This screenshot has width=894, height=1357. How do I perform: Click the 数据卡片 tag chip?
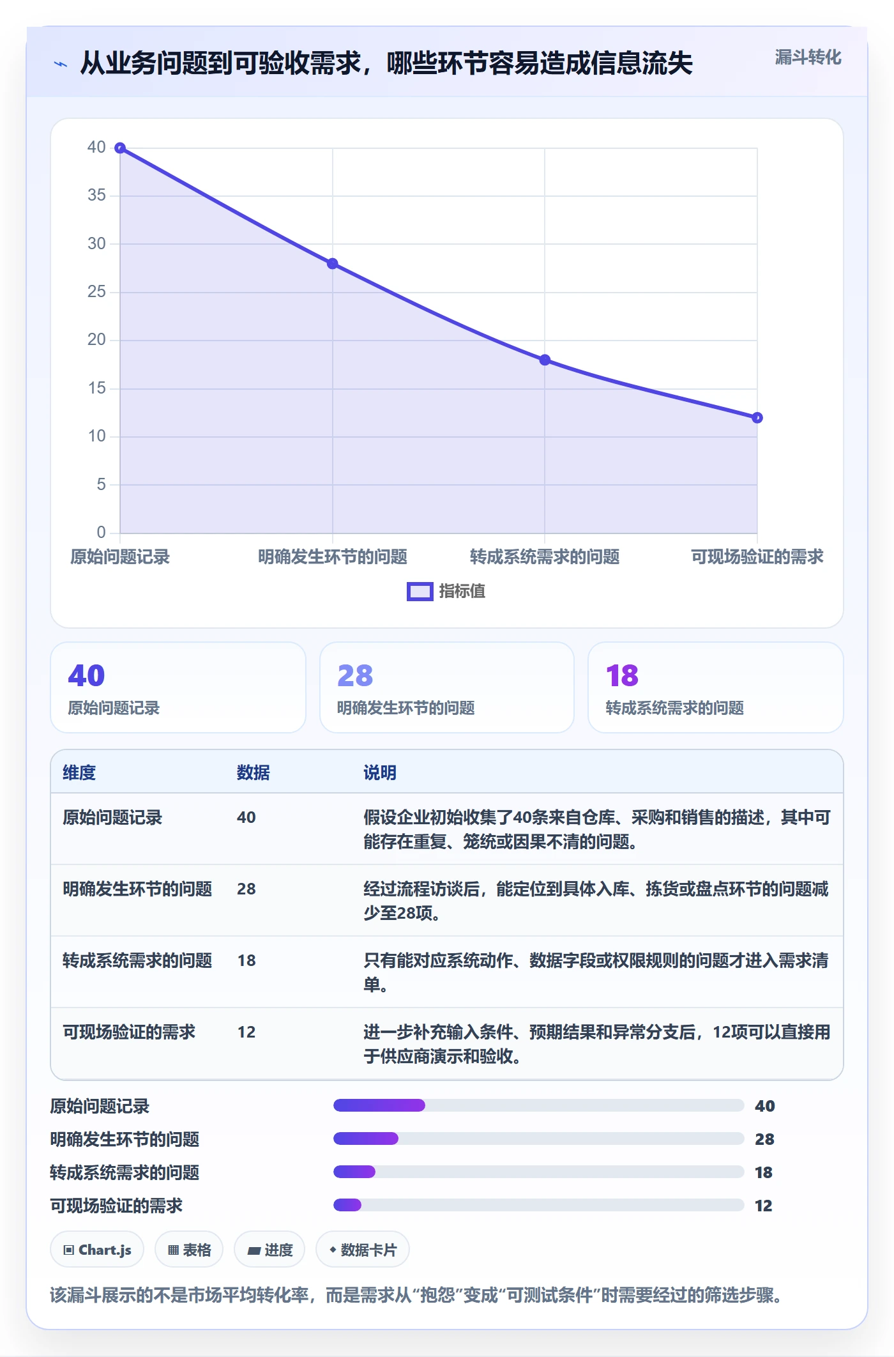tap(363, 1250)
